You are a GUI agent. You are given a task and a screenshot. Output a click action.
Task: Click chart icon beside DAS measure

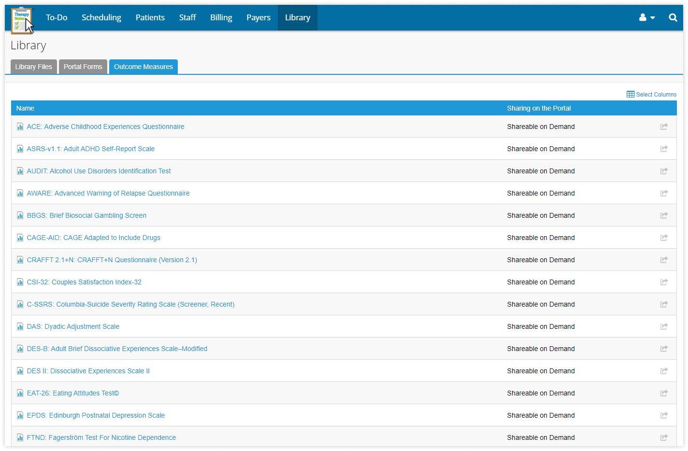pos(20,326)
